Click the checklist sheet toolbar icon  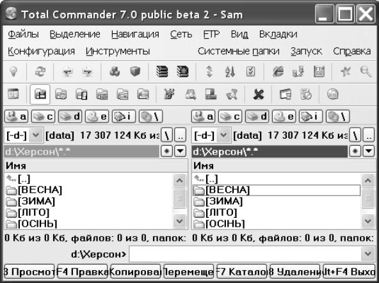click(250, 72)
